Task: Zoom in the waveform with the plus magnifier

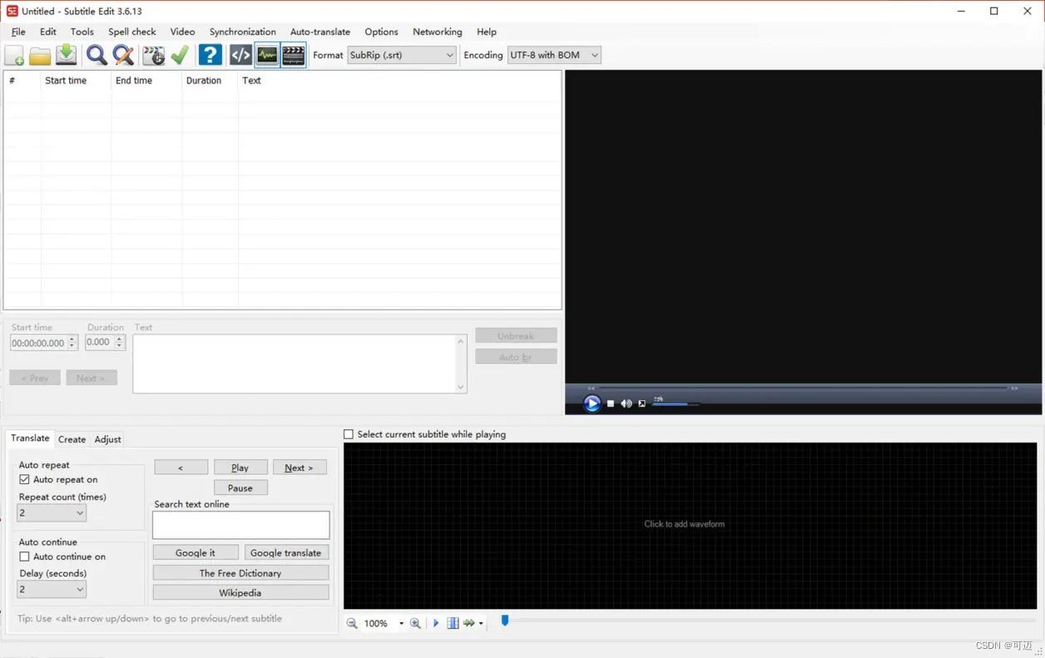Action: (x=415, y=623)
